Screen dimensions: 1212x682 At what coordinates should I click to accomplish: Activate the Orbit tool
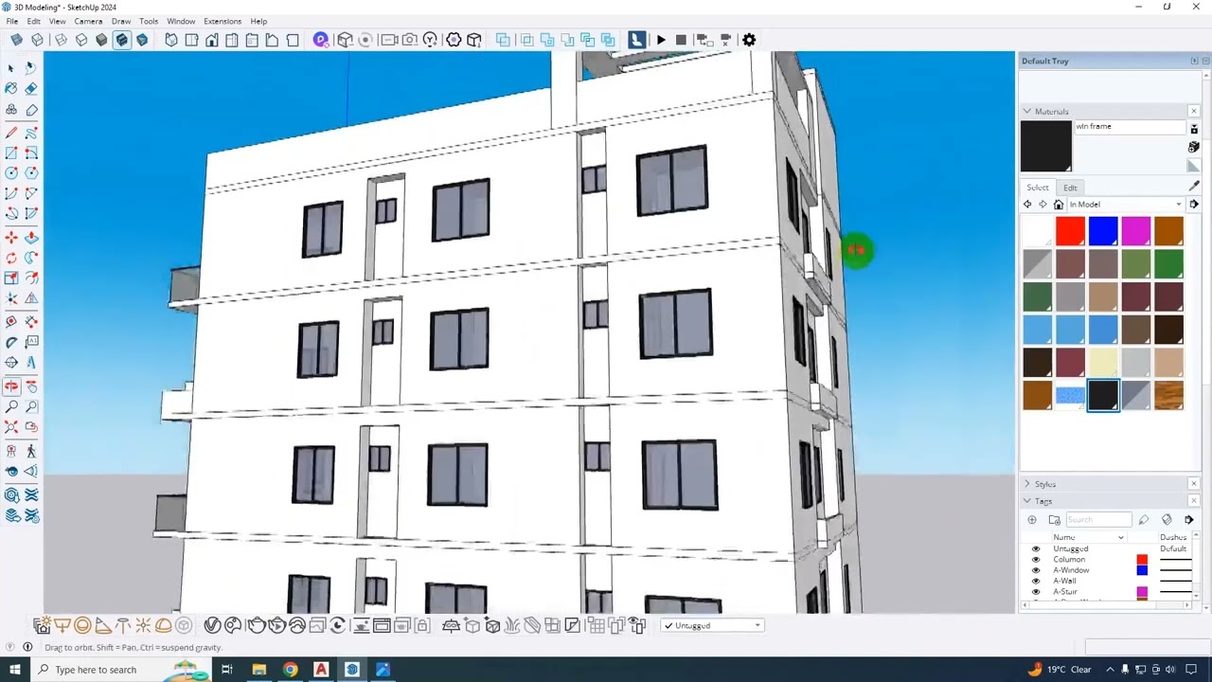(x=11, y=386)
